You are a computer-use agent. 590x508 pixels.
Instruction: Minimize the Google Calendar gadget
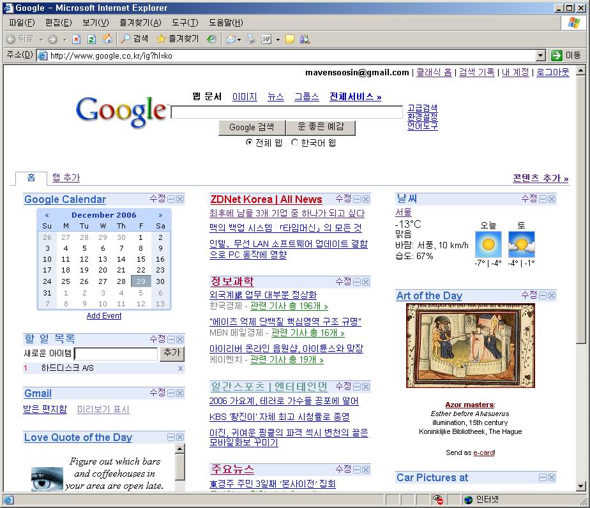[x=171, y=199]
